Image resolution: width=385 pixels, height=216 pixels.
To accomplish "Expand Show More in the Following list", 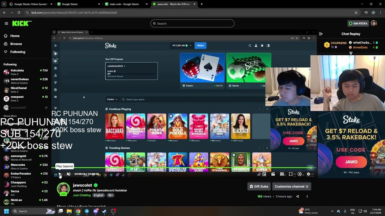I will [10, 116].
